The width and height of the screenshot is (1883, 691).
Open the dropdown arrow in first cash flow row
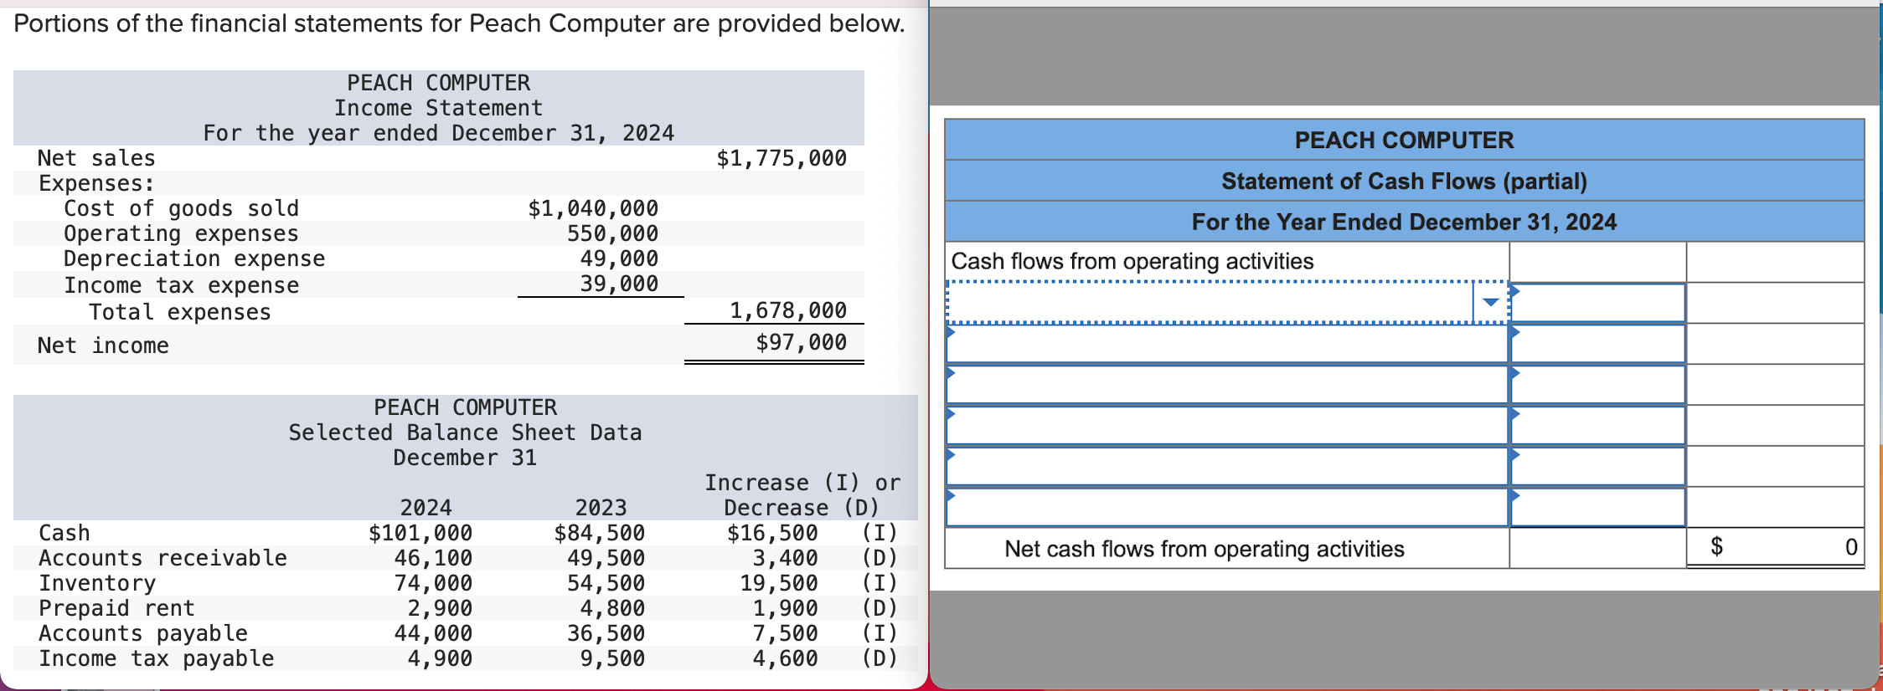coord(1490,302)
